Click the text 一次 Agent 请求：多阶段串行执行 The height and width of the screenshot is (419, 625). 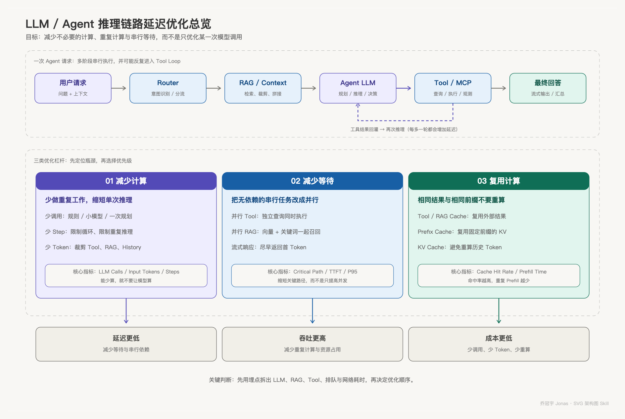[x=107, y=61]
